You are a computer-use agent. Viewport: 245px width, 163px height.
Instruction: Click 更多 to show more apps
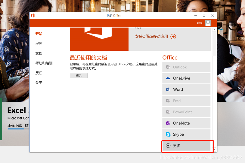(186, 146)
